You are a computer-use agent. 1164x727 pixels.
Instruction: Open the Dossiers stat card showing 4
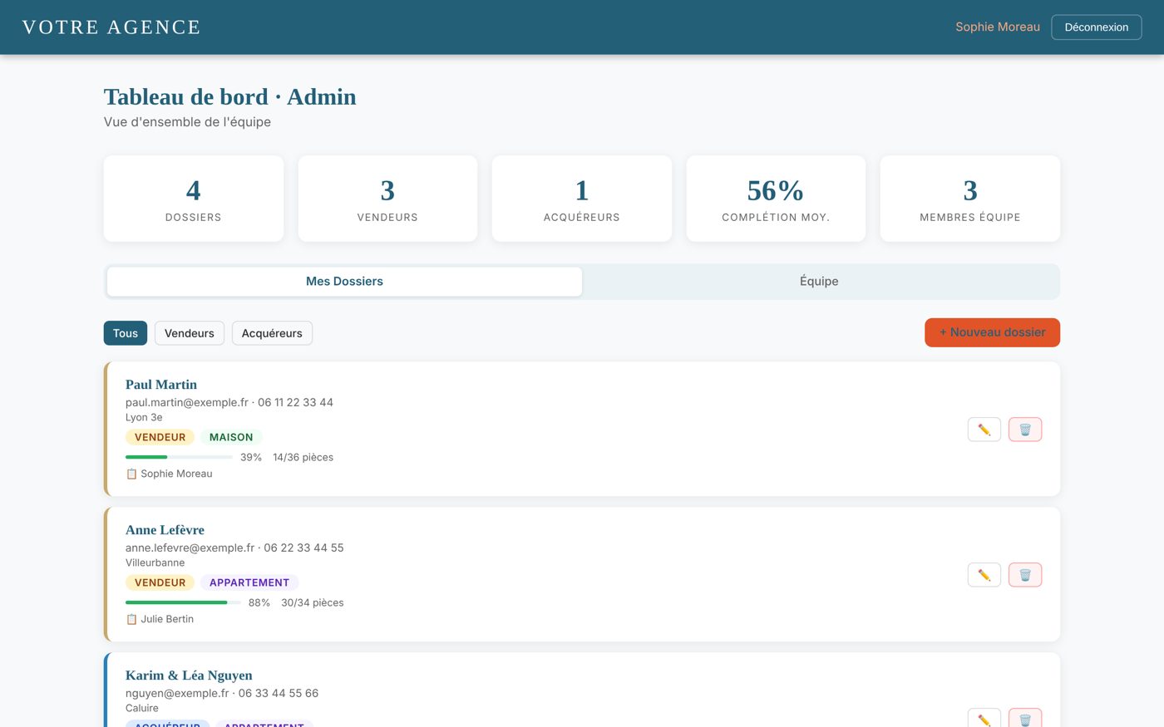[194, 199]
